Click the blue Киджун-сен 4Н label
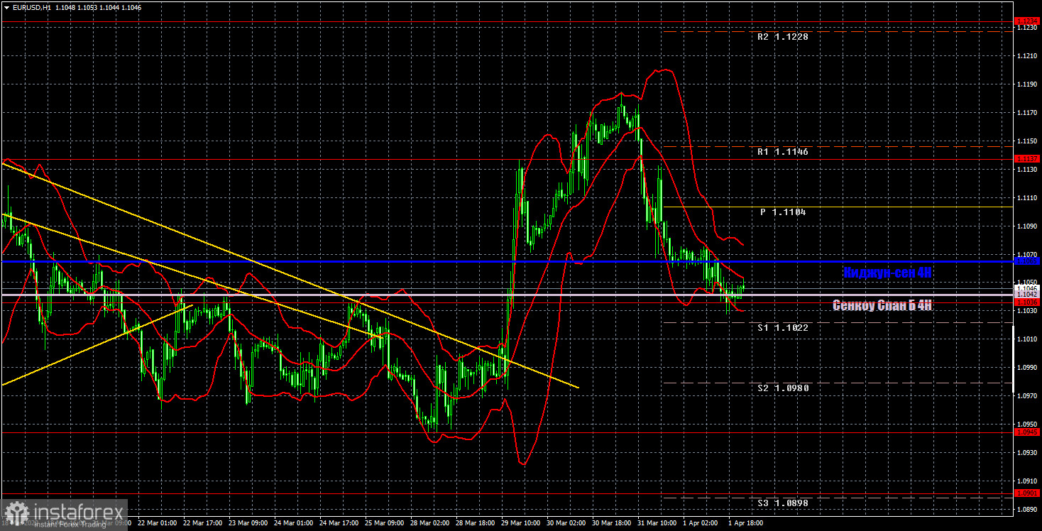Screen dimensions: 1042x531 pos(887,273)
